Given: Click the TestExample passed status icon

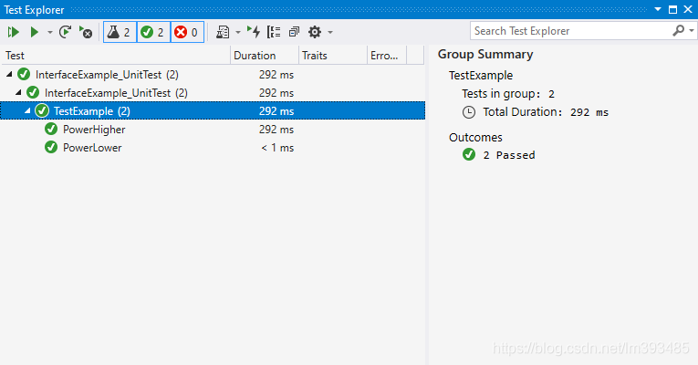Looking at the screenshot, I should pyautogui.click(x=42, y=110).
